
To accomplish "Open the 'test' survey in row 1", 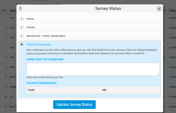I will pyautogui.click(x=12, y=18).
